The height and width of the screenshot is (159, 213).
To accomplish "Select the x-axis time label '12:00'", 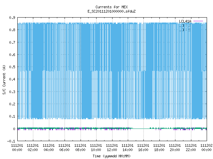I will coord(112,150).
